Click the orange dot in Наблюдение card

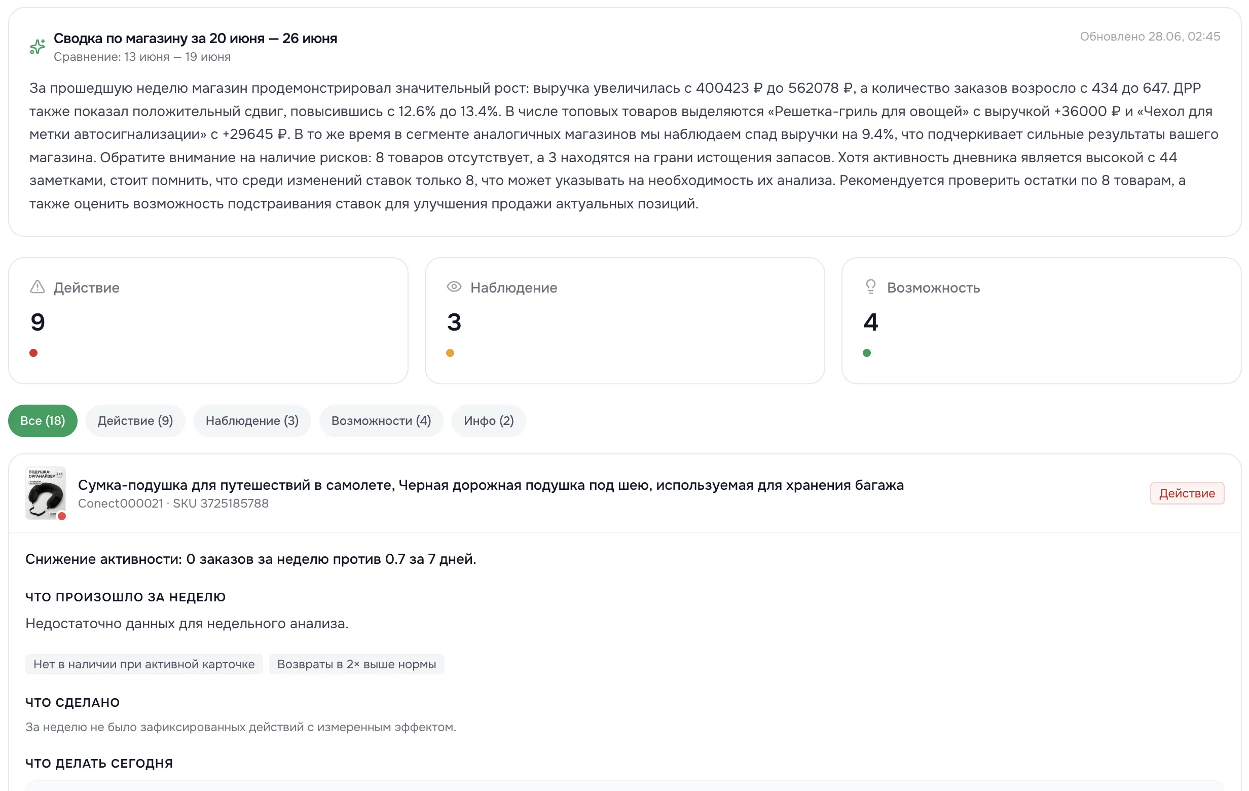click(450, 353)
